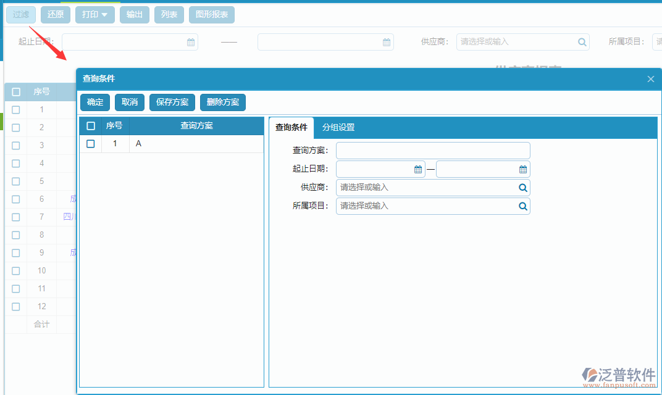The image size is (662, 395).
Task: Click the 保存方案 button
Action: click(x=172, y=102)
